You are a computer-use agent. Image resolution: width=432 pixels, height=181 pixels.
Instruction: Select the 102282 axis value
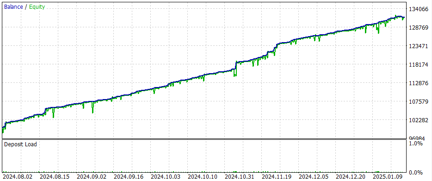[x=419, y=120]
